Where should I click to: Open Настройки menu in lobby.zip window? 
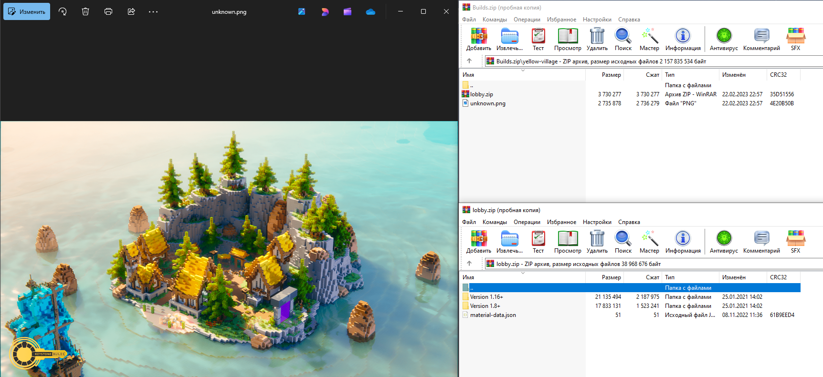597,222
